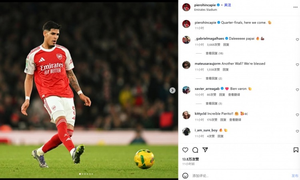Viewport: 300px width, 180px height.
Task: Open Emirates Stadium location link
Action: point(206,10)
